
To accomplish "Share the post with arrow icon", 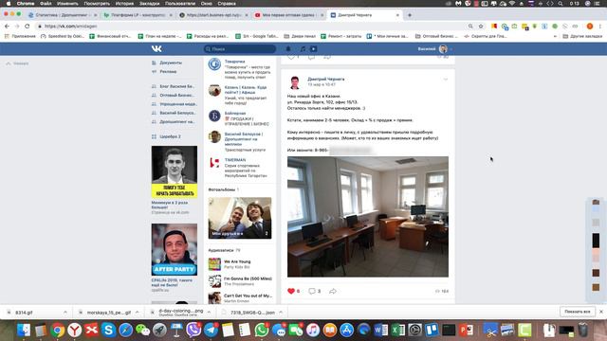I will click(333, 291).
